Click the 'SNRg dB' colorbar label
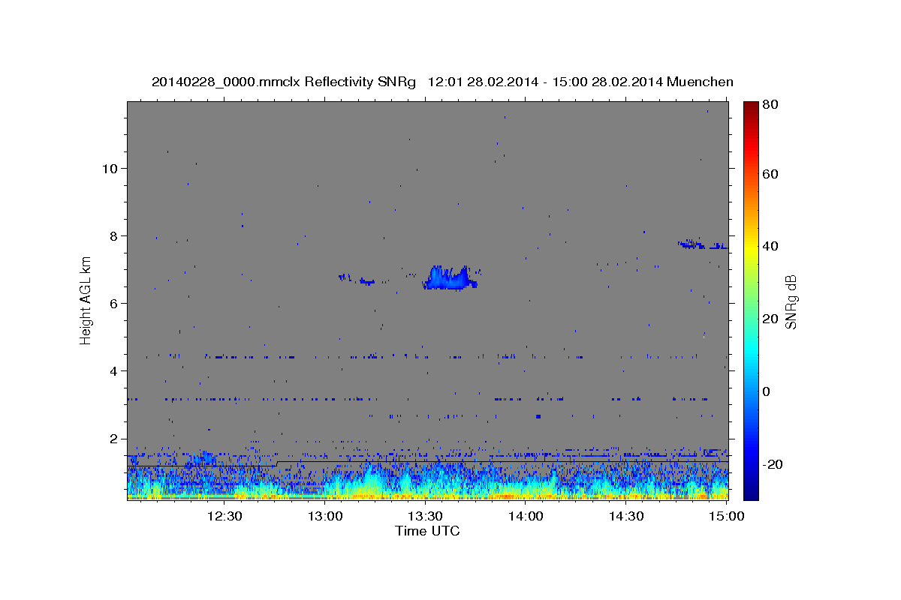 click(790, 301)
